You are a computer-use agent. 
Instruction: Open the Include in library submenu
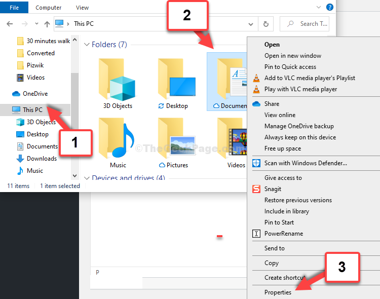tap(287, 211)
